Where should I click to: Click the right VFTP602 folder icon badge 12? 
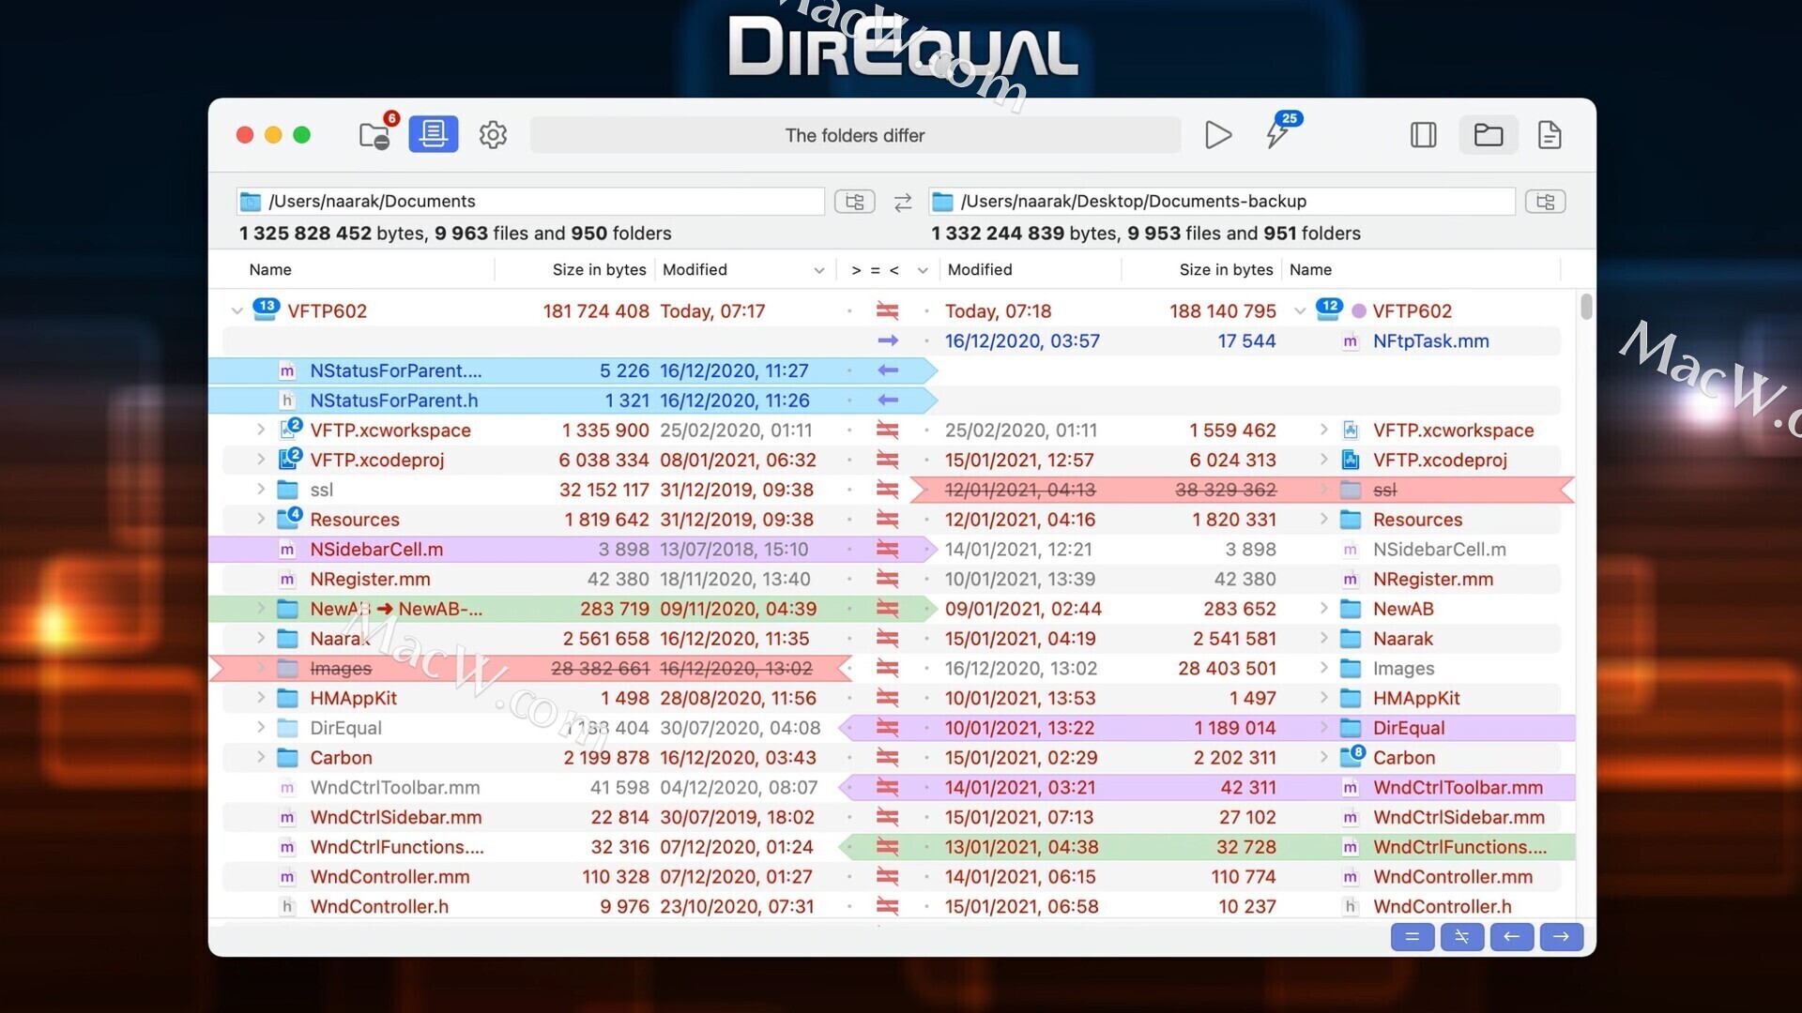1329,310
